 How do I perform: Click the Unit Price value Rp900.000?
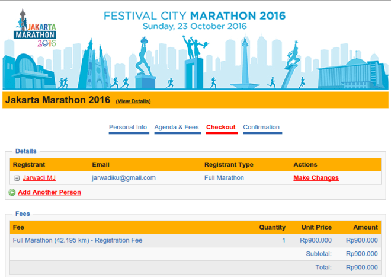(x=316, y=241)
